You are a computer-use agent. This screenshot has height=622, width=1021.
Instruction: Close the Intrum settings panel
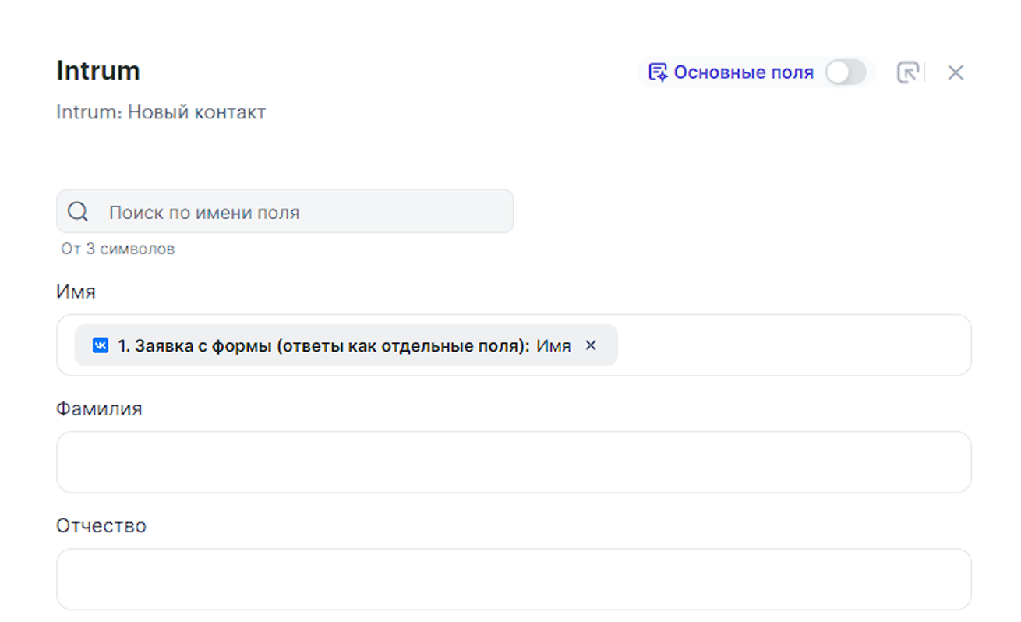956,72
